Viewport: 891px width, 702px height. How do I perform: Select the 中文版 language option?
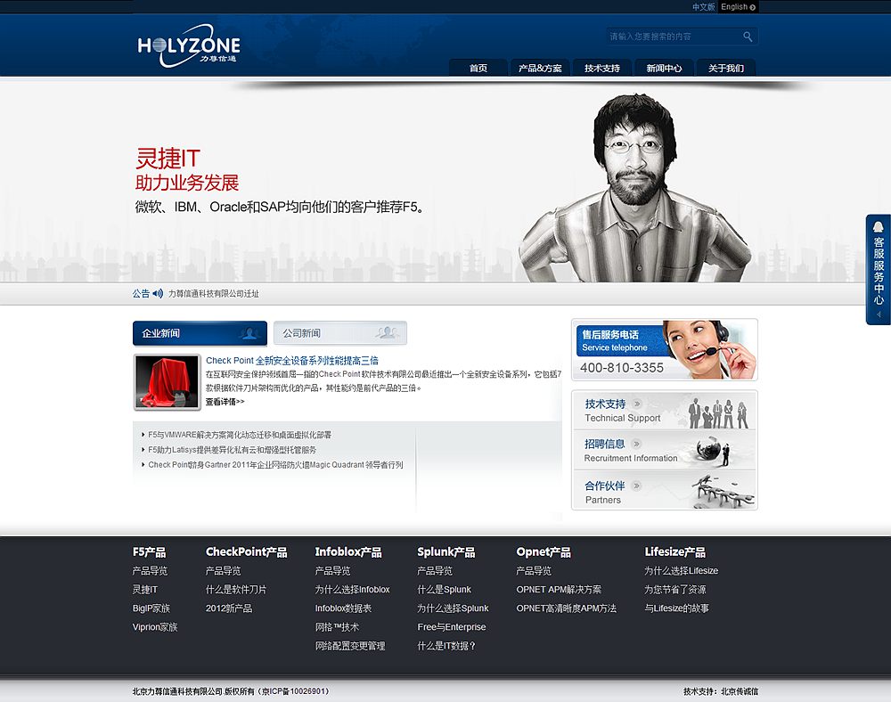click(x=703, y=7)
